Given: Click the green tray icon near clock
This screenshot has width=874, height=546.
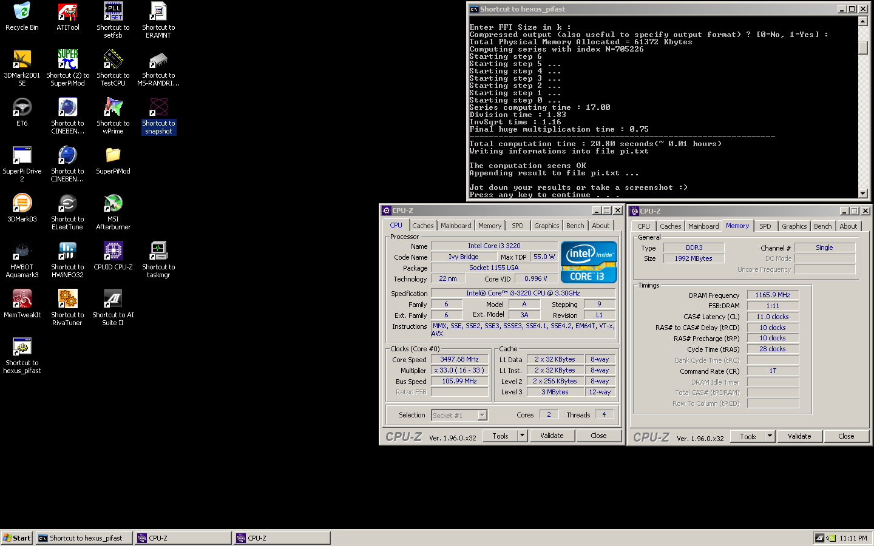Looking at the screenshot, I should [830, 538].
